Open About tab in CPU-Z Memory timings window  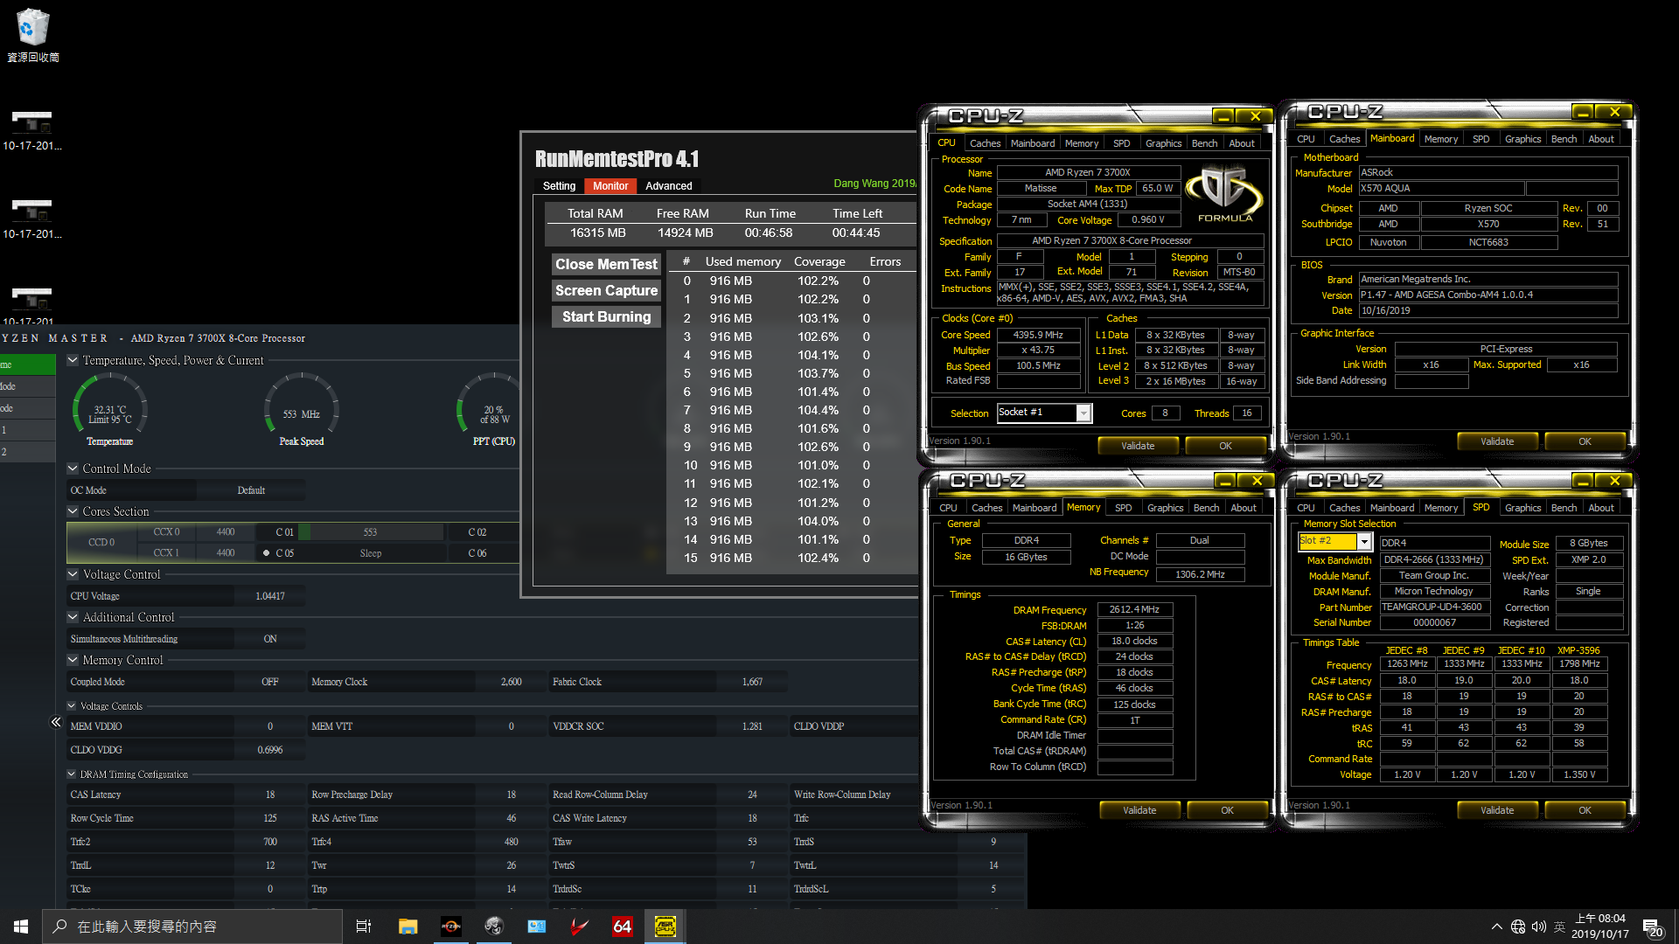(1244, 508)
